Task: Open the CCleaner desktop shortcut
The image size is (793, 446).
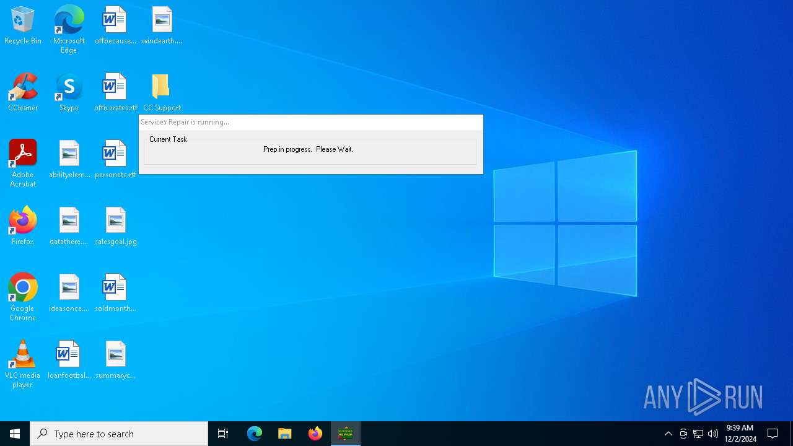Action: tap(23, 92)
